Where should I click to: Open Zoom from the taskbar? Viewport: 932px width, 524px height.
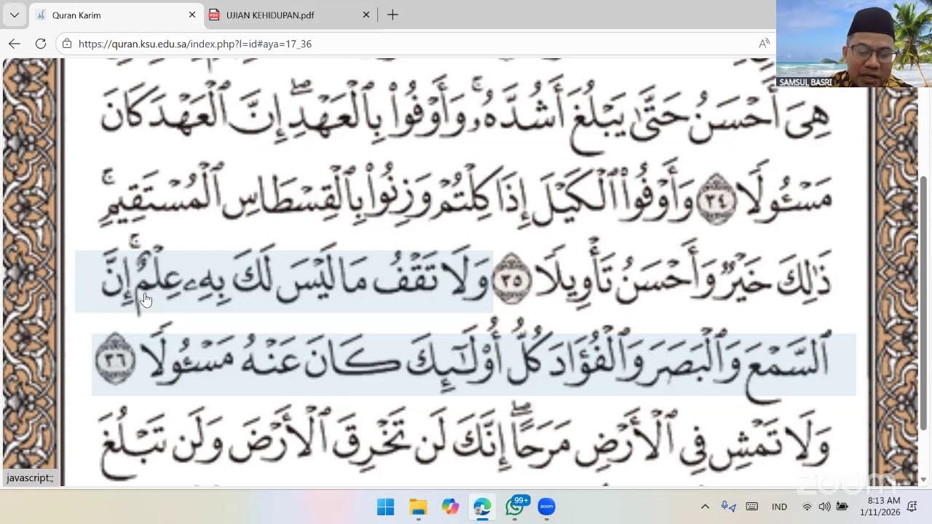(547, 507)
